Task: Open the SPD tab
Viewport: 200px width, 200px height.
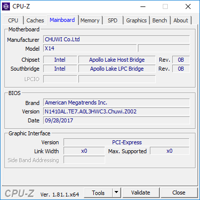Action: (113, 20)
